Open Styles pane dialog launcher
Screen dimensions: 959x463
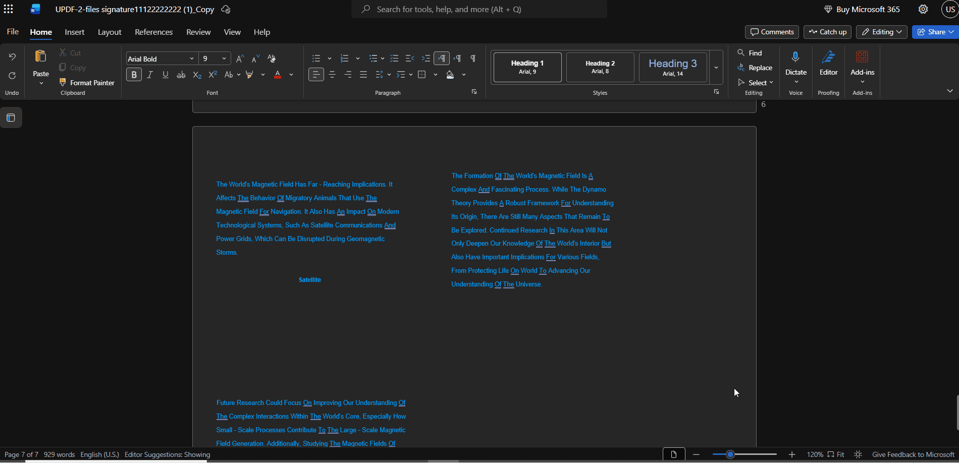(x=716, y=92)
